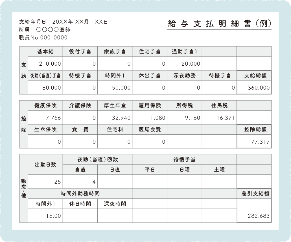Click the vertical "控除" section label
This screenshot has width=291, height=242.
(24, 124)
